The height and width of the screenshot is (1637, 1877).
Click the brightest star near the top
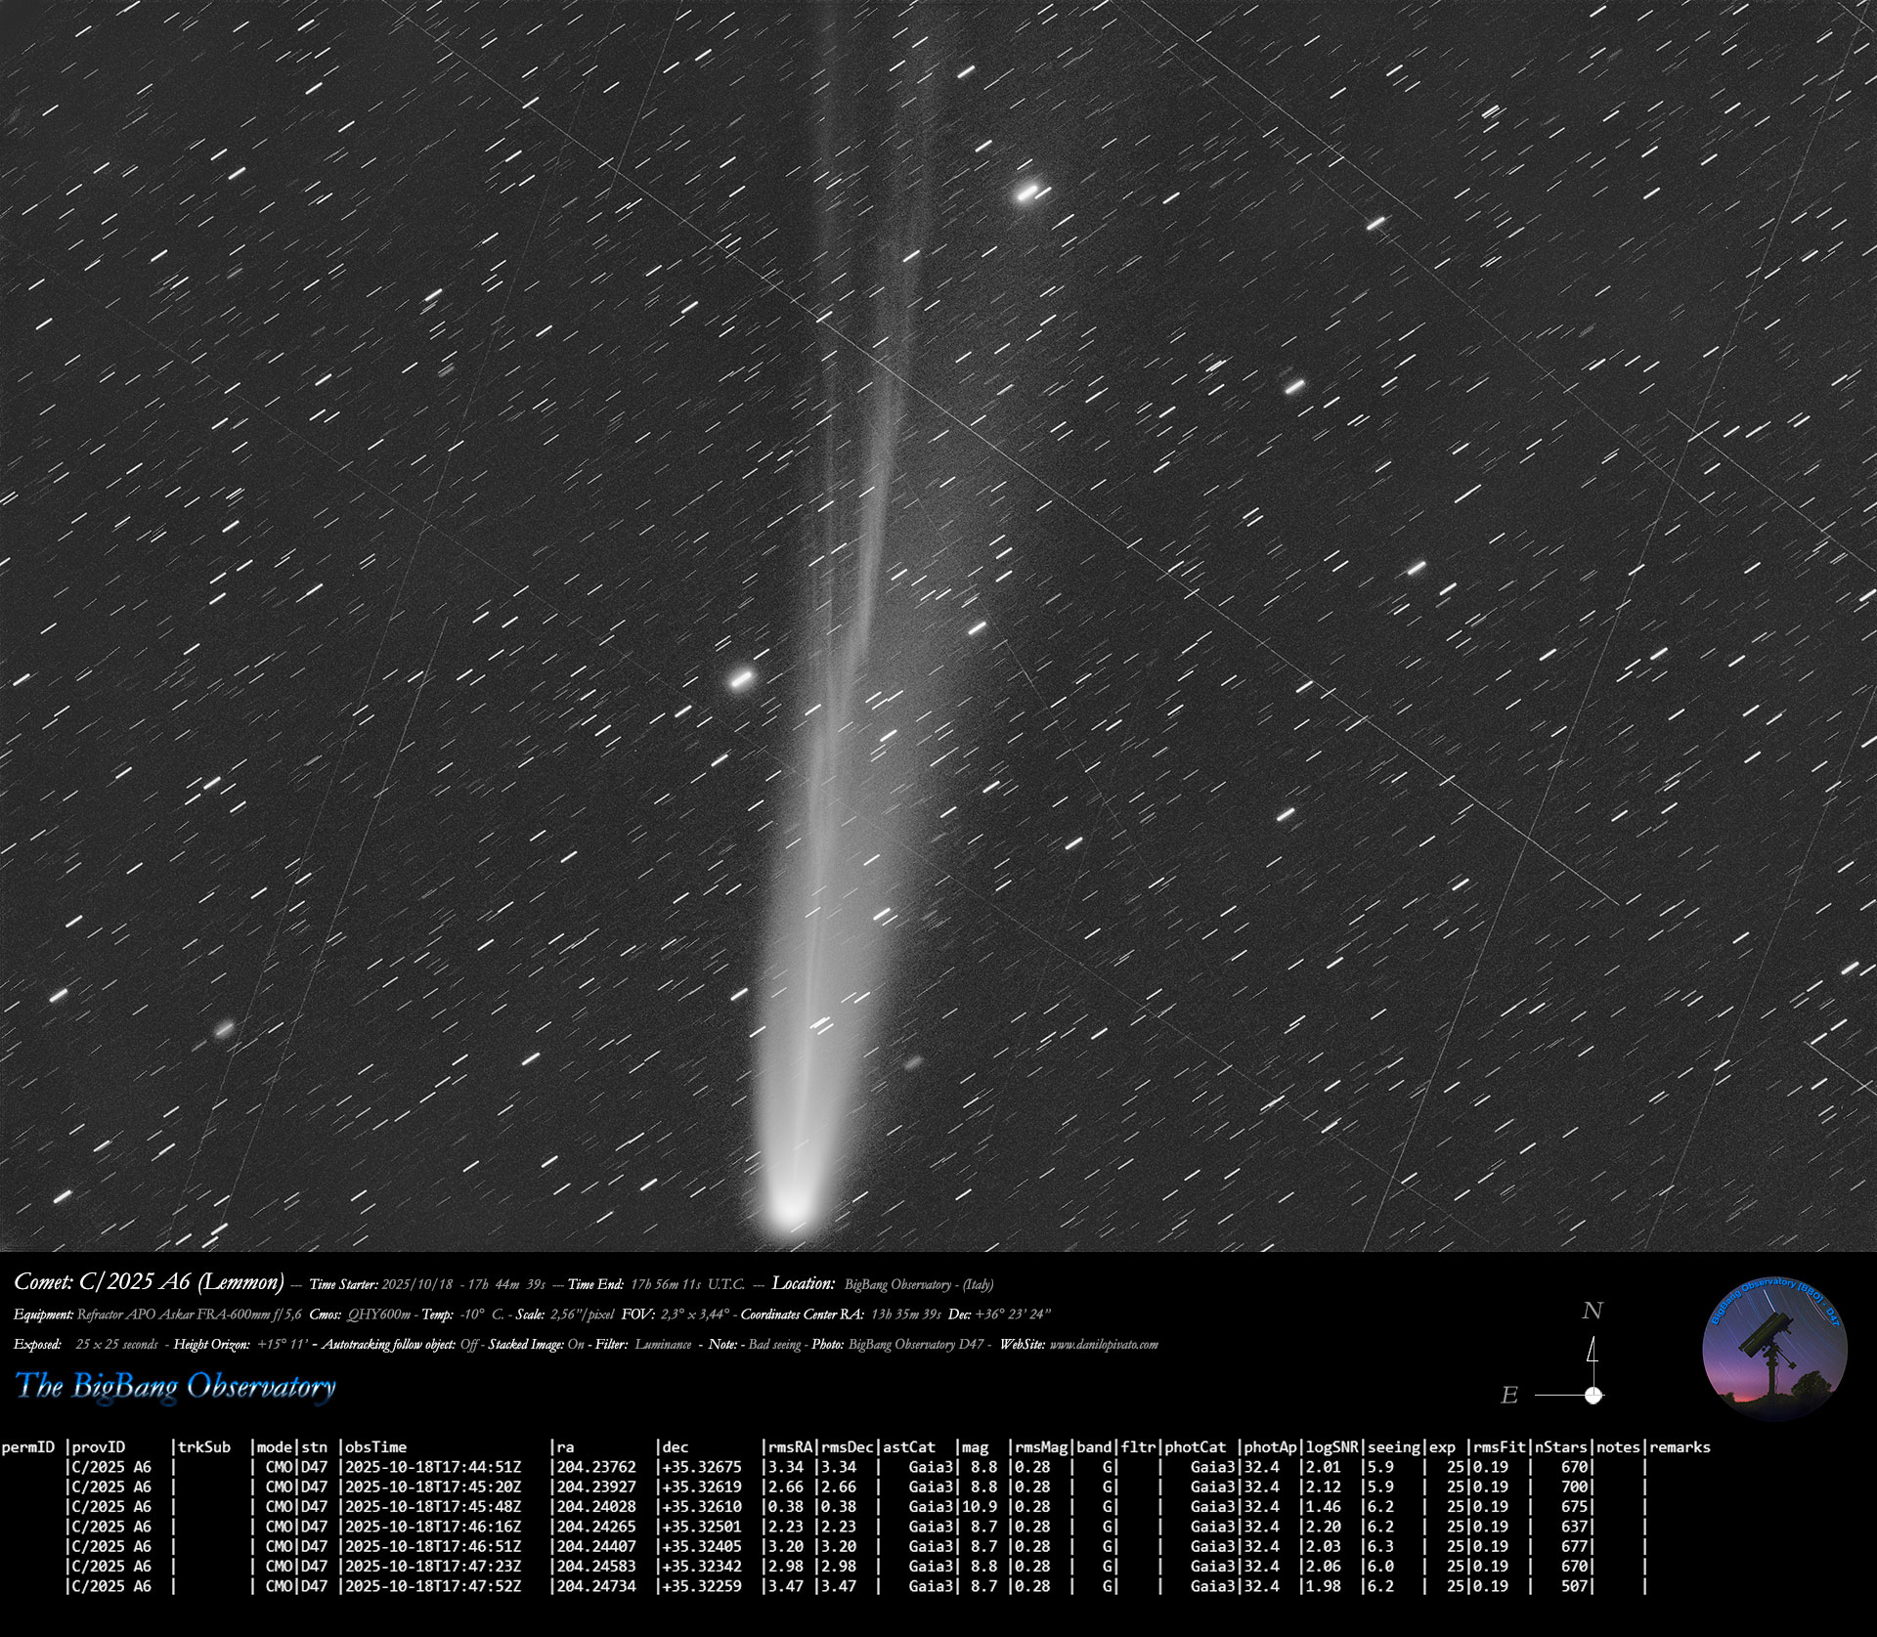(x=1027, y=192)
